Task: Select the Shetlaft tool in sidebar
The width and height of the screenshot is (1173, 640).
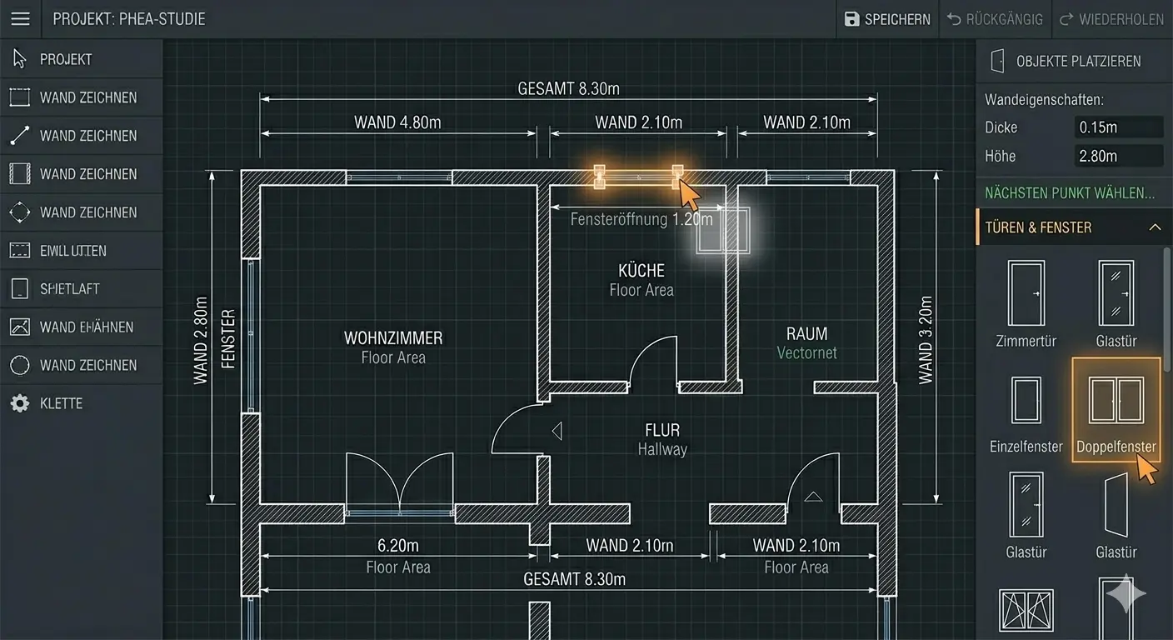Action: coord(81,289)
